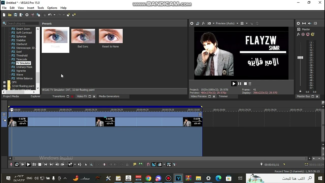
Task: Switch to the Media Generators tab
Action: (109, 96)
